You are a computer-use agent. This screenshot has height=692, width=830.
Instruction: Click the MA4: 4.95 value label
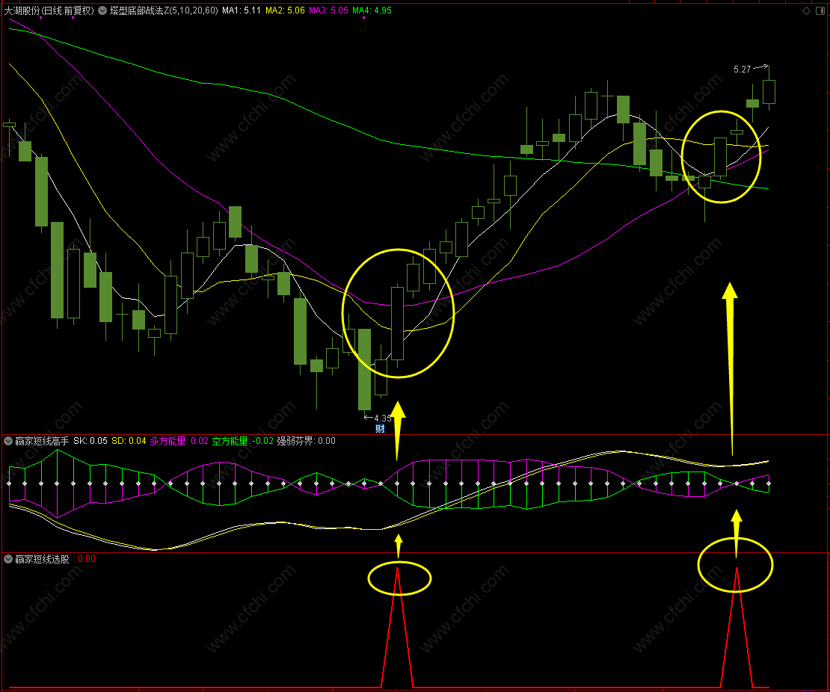click(372, 10)
